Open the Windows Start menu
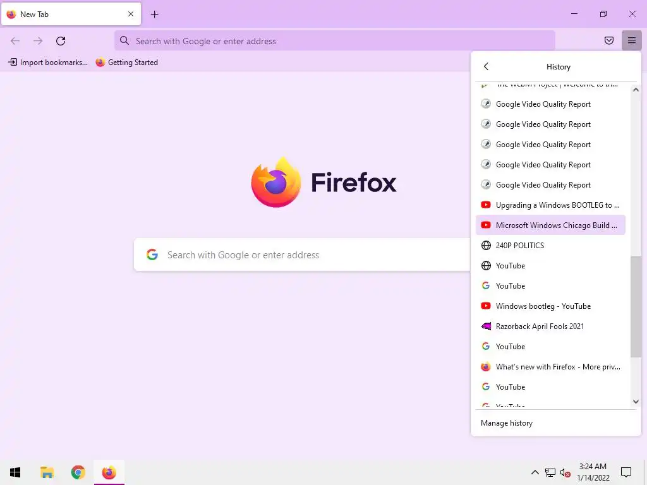647x485 pixels. click(15, 472)
